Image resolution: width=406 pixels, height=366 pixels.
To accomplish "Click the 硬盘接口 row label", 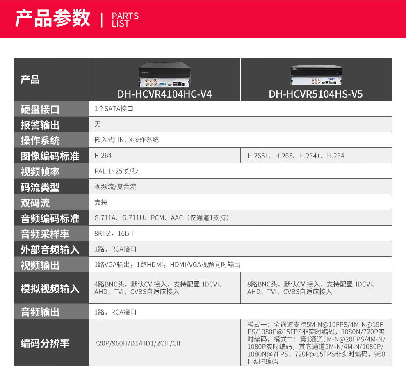I will [x=40, y=109].
